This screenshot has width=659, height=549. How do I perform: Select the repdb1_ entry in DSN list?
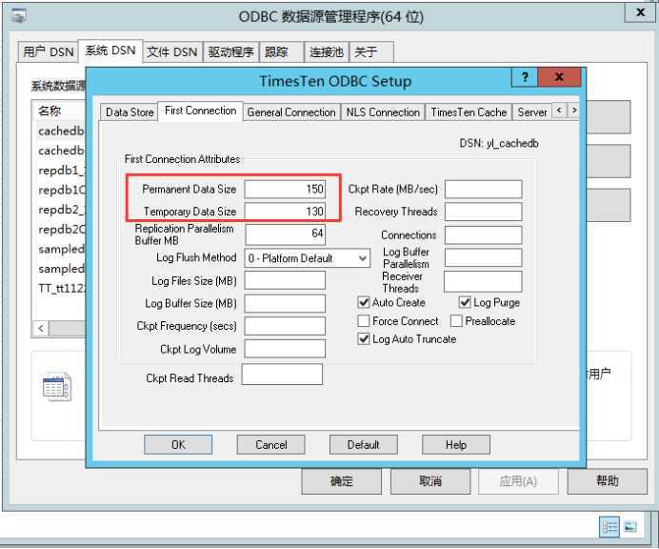[x=61, y=171]
